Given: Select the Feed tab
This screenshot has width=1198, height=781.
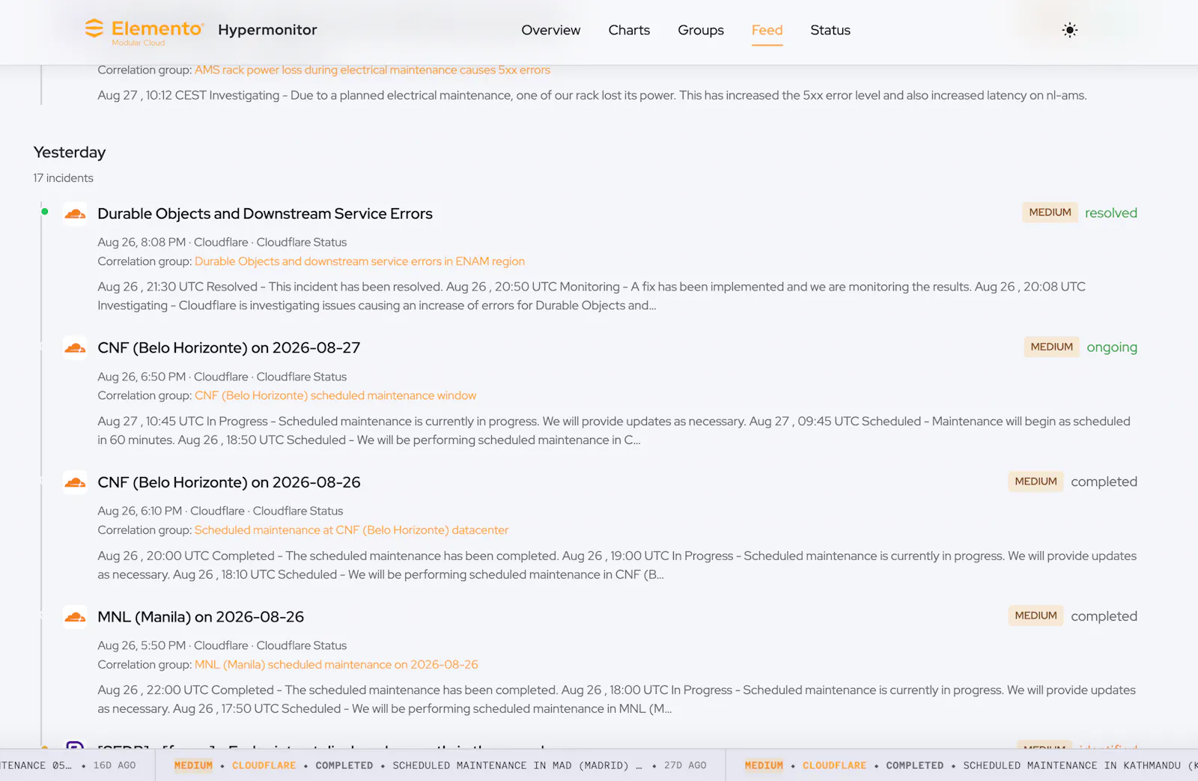Looking at the screenshot, I should [x=767, y=30].
